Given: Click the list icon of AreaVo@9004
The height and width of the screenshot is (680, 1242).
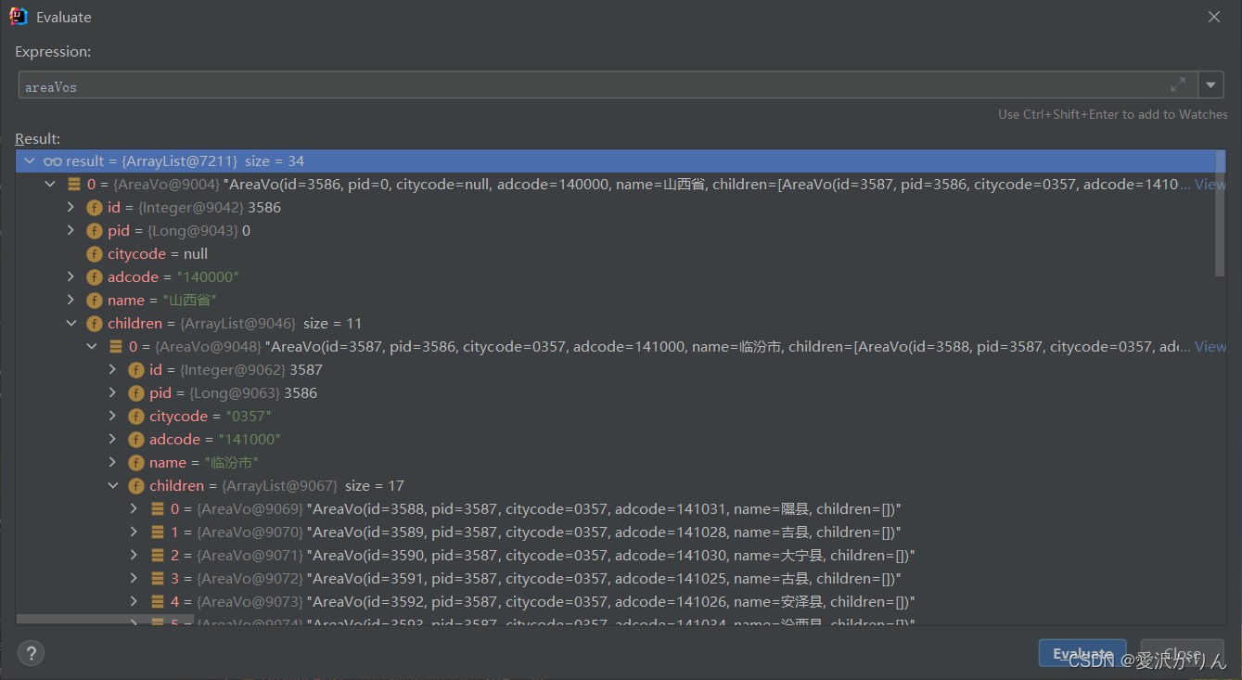Looking at the screenshot, I should 74,185.
